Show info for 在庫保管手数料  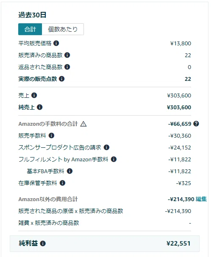tap(63, 183)
